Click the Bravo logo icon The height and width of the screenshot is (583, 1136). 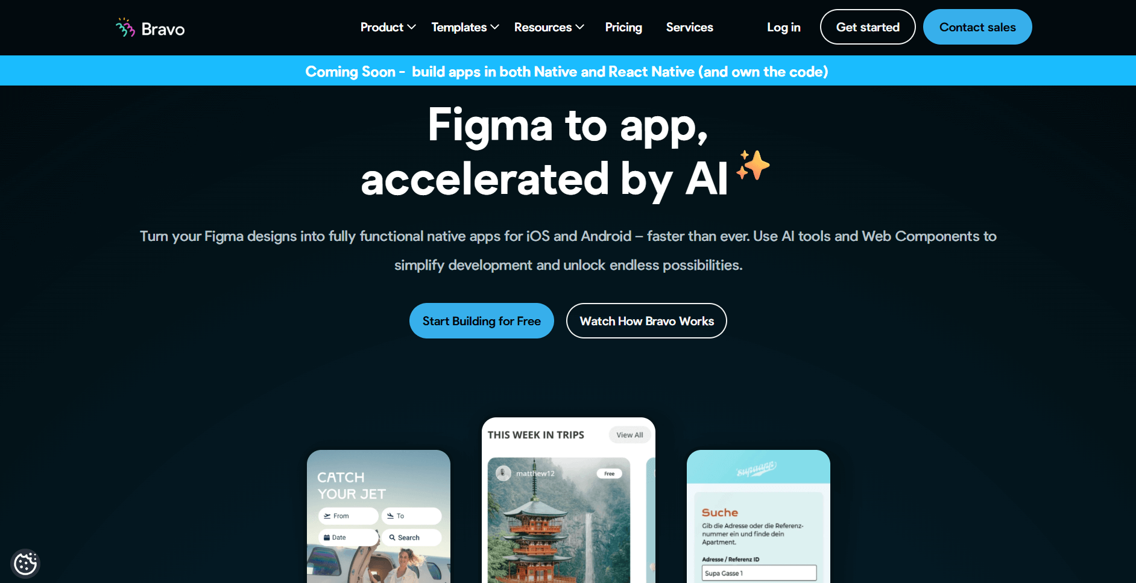[x=125, y=27]
